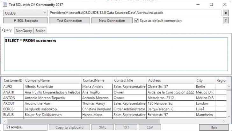This screenshot has height=131, width=232.
Task: Click the Berglunds snabbköp cell
Action: pos(52,109)
